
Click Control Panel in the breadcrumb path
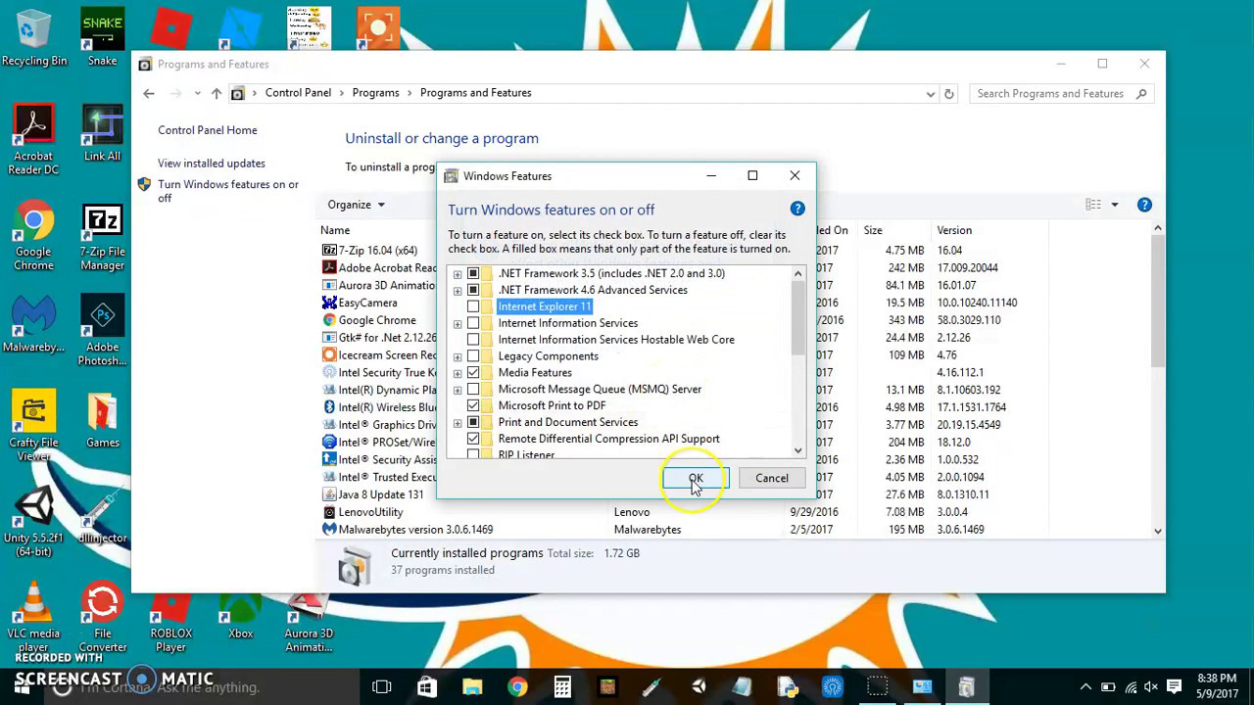[298, 93]
